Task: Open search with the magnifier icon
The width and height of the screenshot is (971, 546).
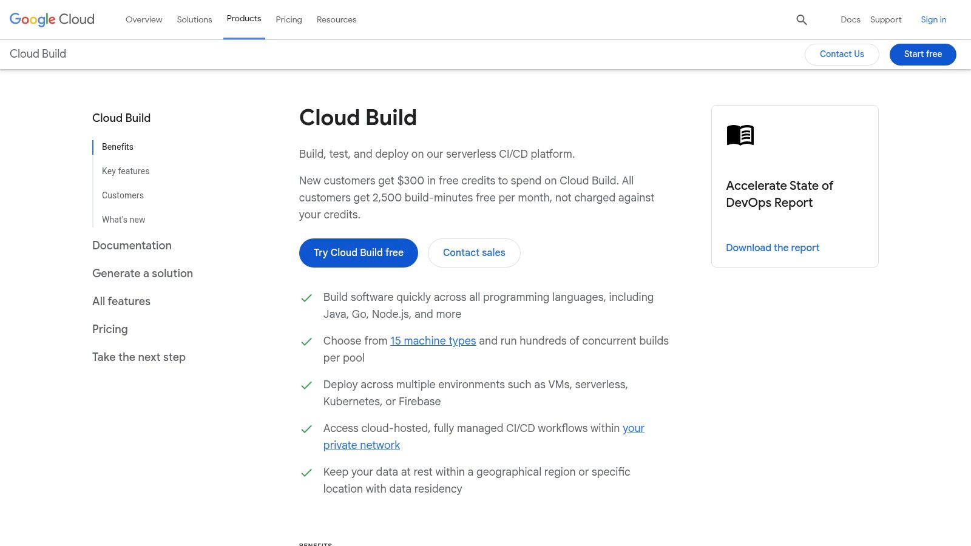Action: point(802,19)
